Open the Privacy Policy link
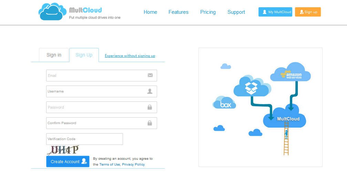 (x=133, y=165)
